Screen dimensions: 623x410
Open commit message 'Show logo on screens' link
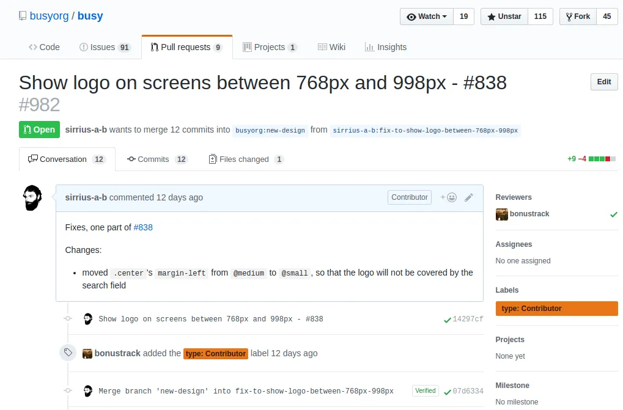(210, 319)
